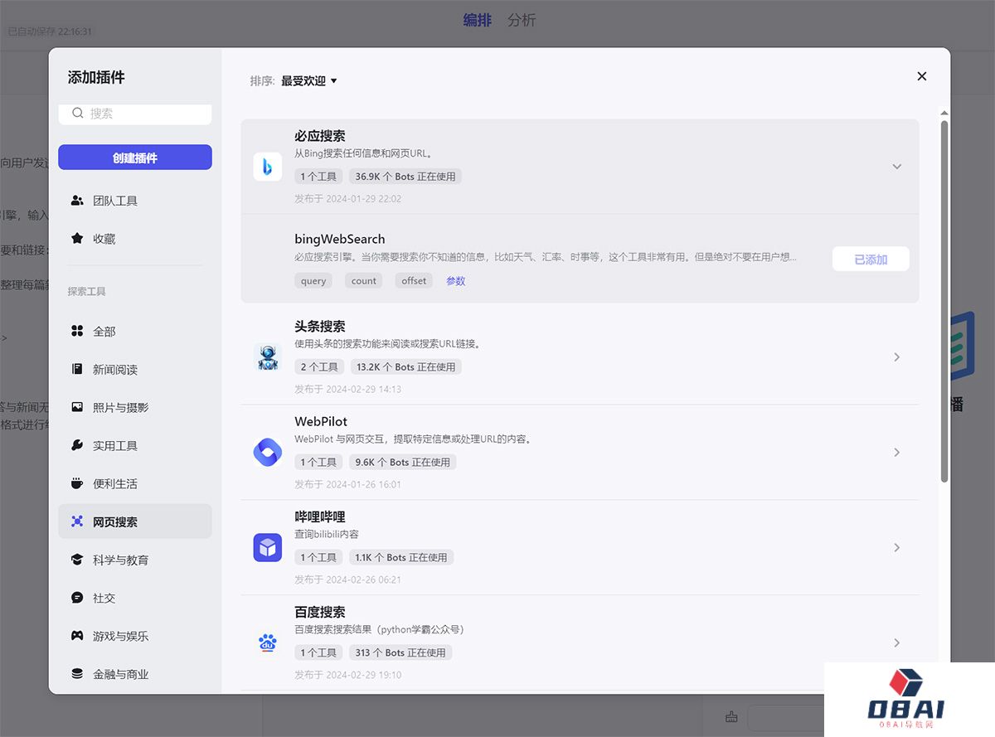Click the 哔哩哔哩 plugin title
The width and height of the screenshot is (995, 737).
pyautogui.click(x=320, y=517)
